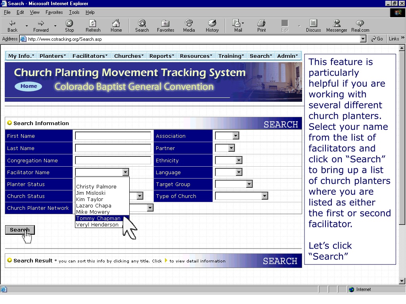Select Mike Mowery from facilitator list

point(102,212)
